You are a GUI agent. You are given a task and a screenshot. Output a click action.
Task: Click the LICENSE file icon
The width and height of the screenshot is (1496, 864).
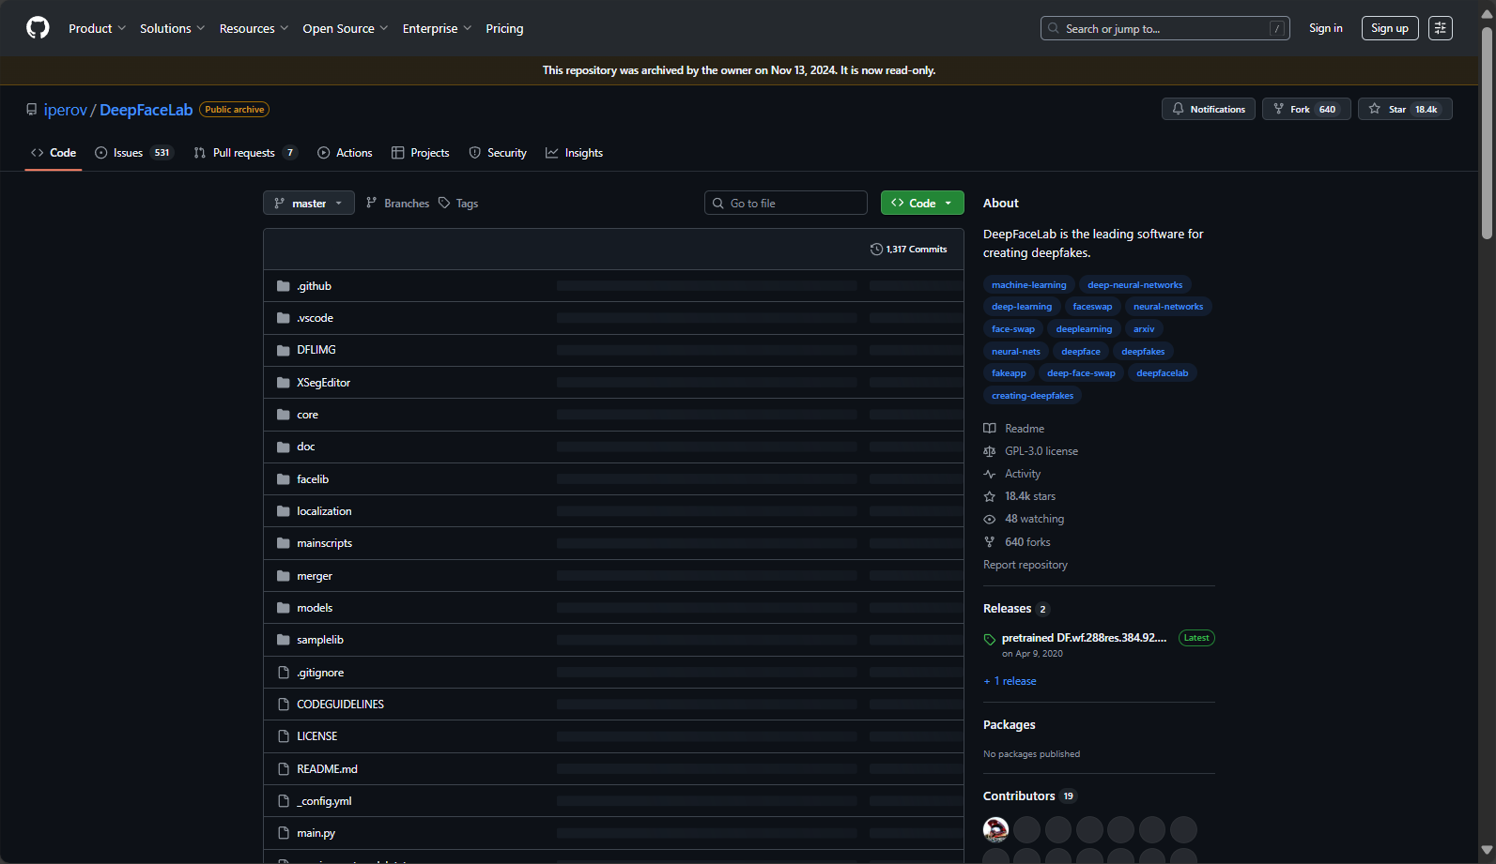pyautogui.click(x=284, y=736)
